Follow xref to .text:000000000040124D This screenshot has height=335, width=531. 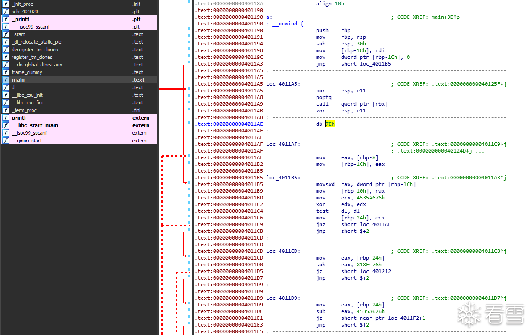coord(435,151)
